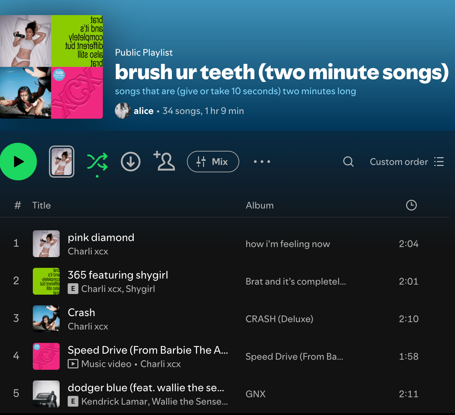Open the Speed Drive (From Ba... album link
455x415 pixels.
(x=295, y=356)
